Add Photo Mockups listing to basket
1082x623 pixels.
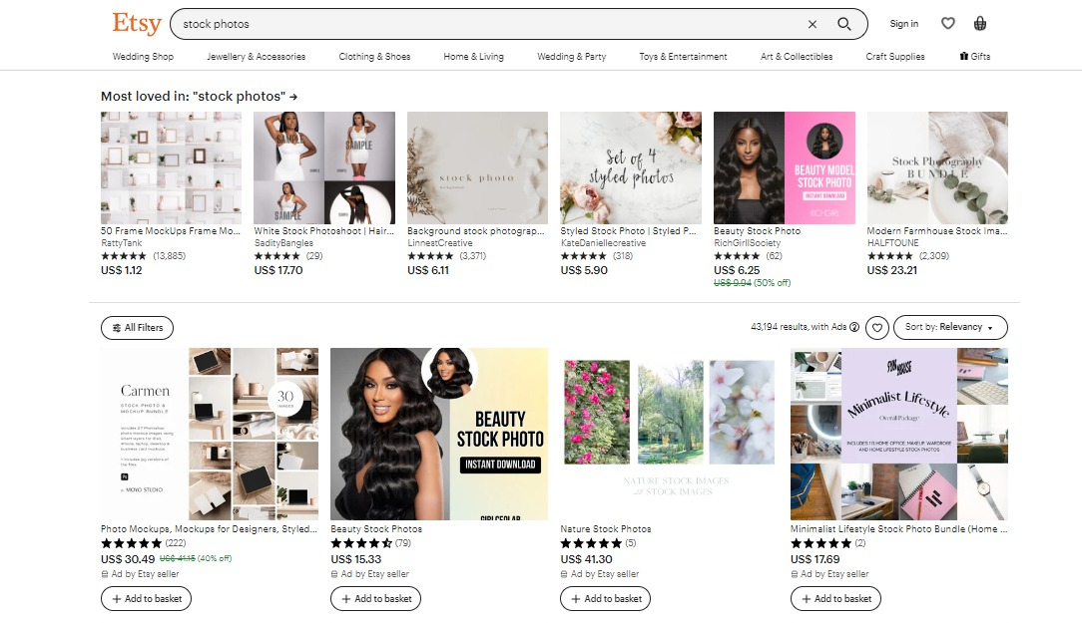(x=147, y=599)
